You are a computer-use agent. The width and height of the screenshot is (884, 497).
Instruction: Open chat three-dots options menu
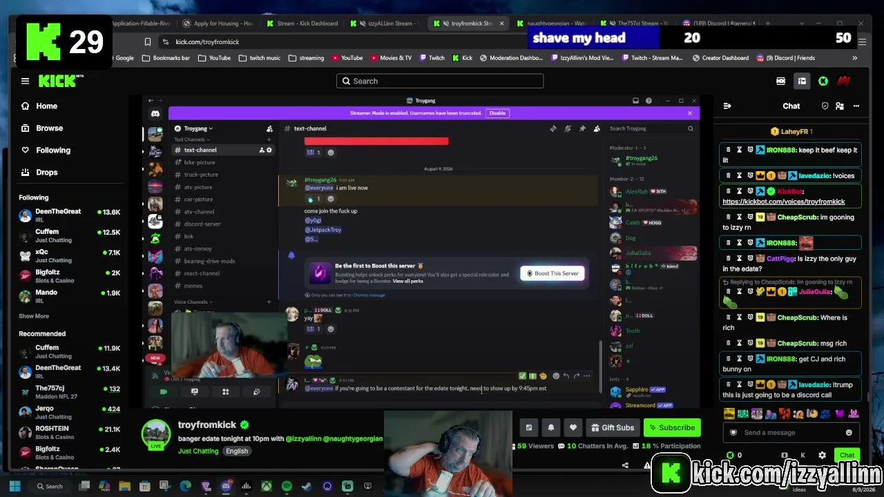[856, 106]
